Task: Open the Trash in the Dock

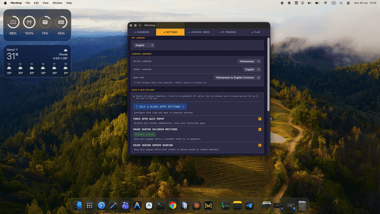Action: tap(302, 205)
